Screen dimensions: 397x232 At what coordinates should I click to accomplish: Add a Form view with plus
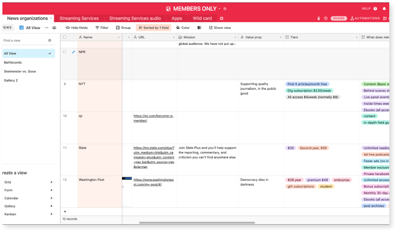tap(51, 191)
